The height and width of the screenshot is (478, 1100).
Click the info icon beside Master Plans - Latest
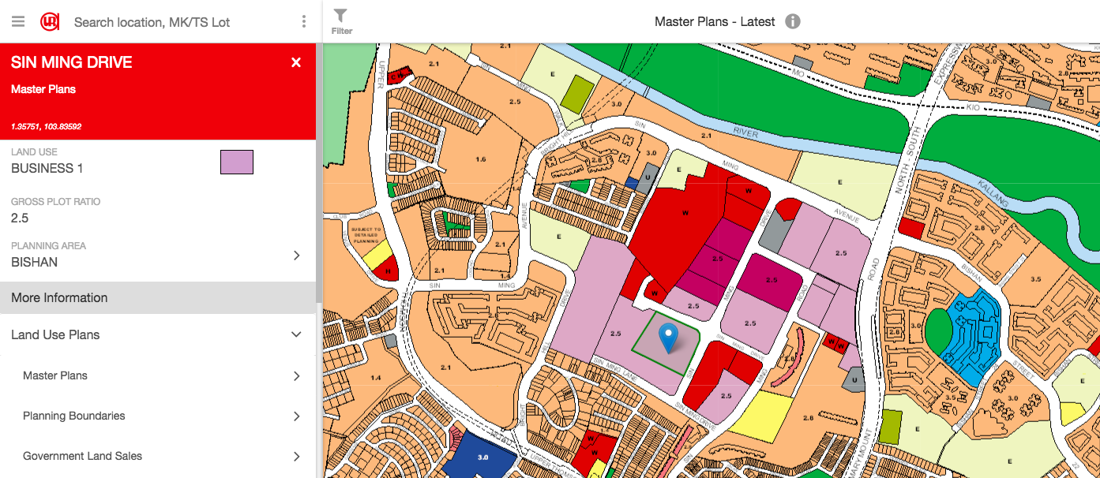pos(793,21)
